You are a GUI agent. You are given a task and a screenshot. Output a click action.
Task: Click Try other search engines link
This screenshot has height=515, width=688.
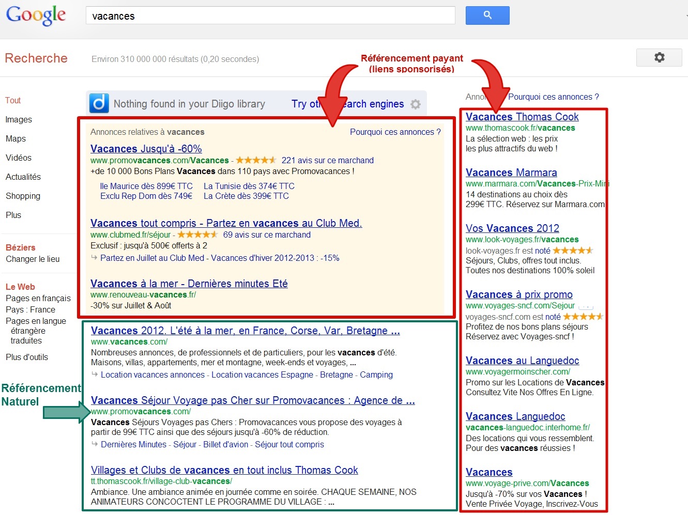tap(347, 104)
